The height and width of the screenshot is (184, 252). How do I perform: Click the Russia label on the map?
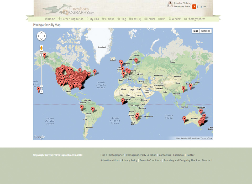[x=173, y=62]
